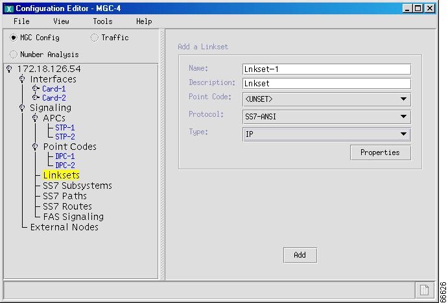The image size is (448, 303).
Task: Collapse the Interfaces tree node
Action: 22,79
